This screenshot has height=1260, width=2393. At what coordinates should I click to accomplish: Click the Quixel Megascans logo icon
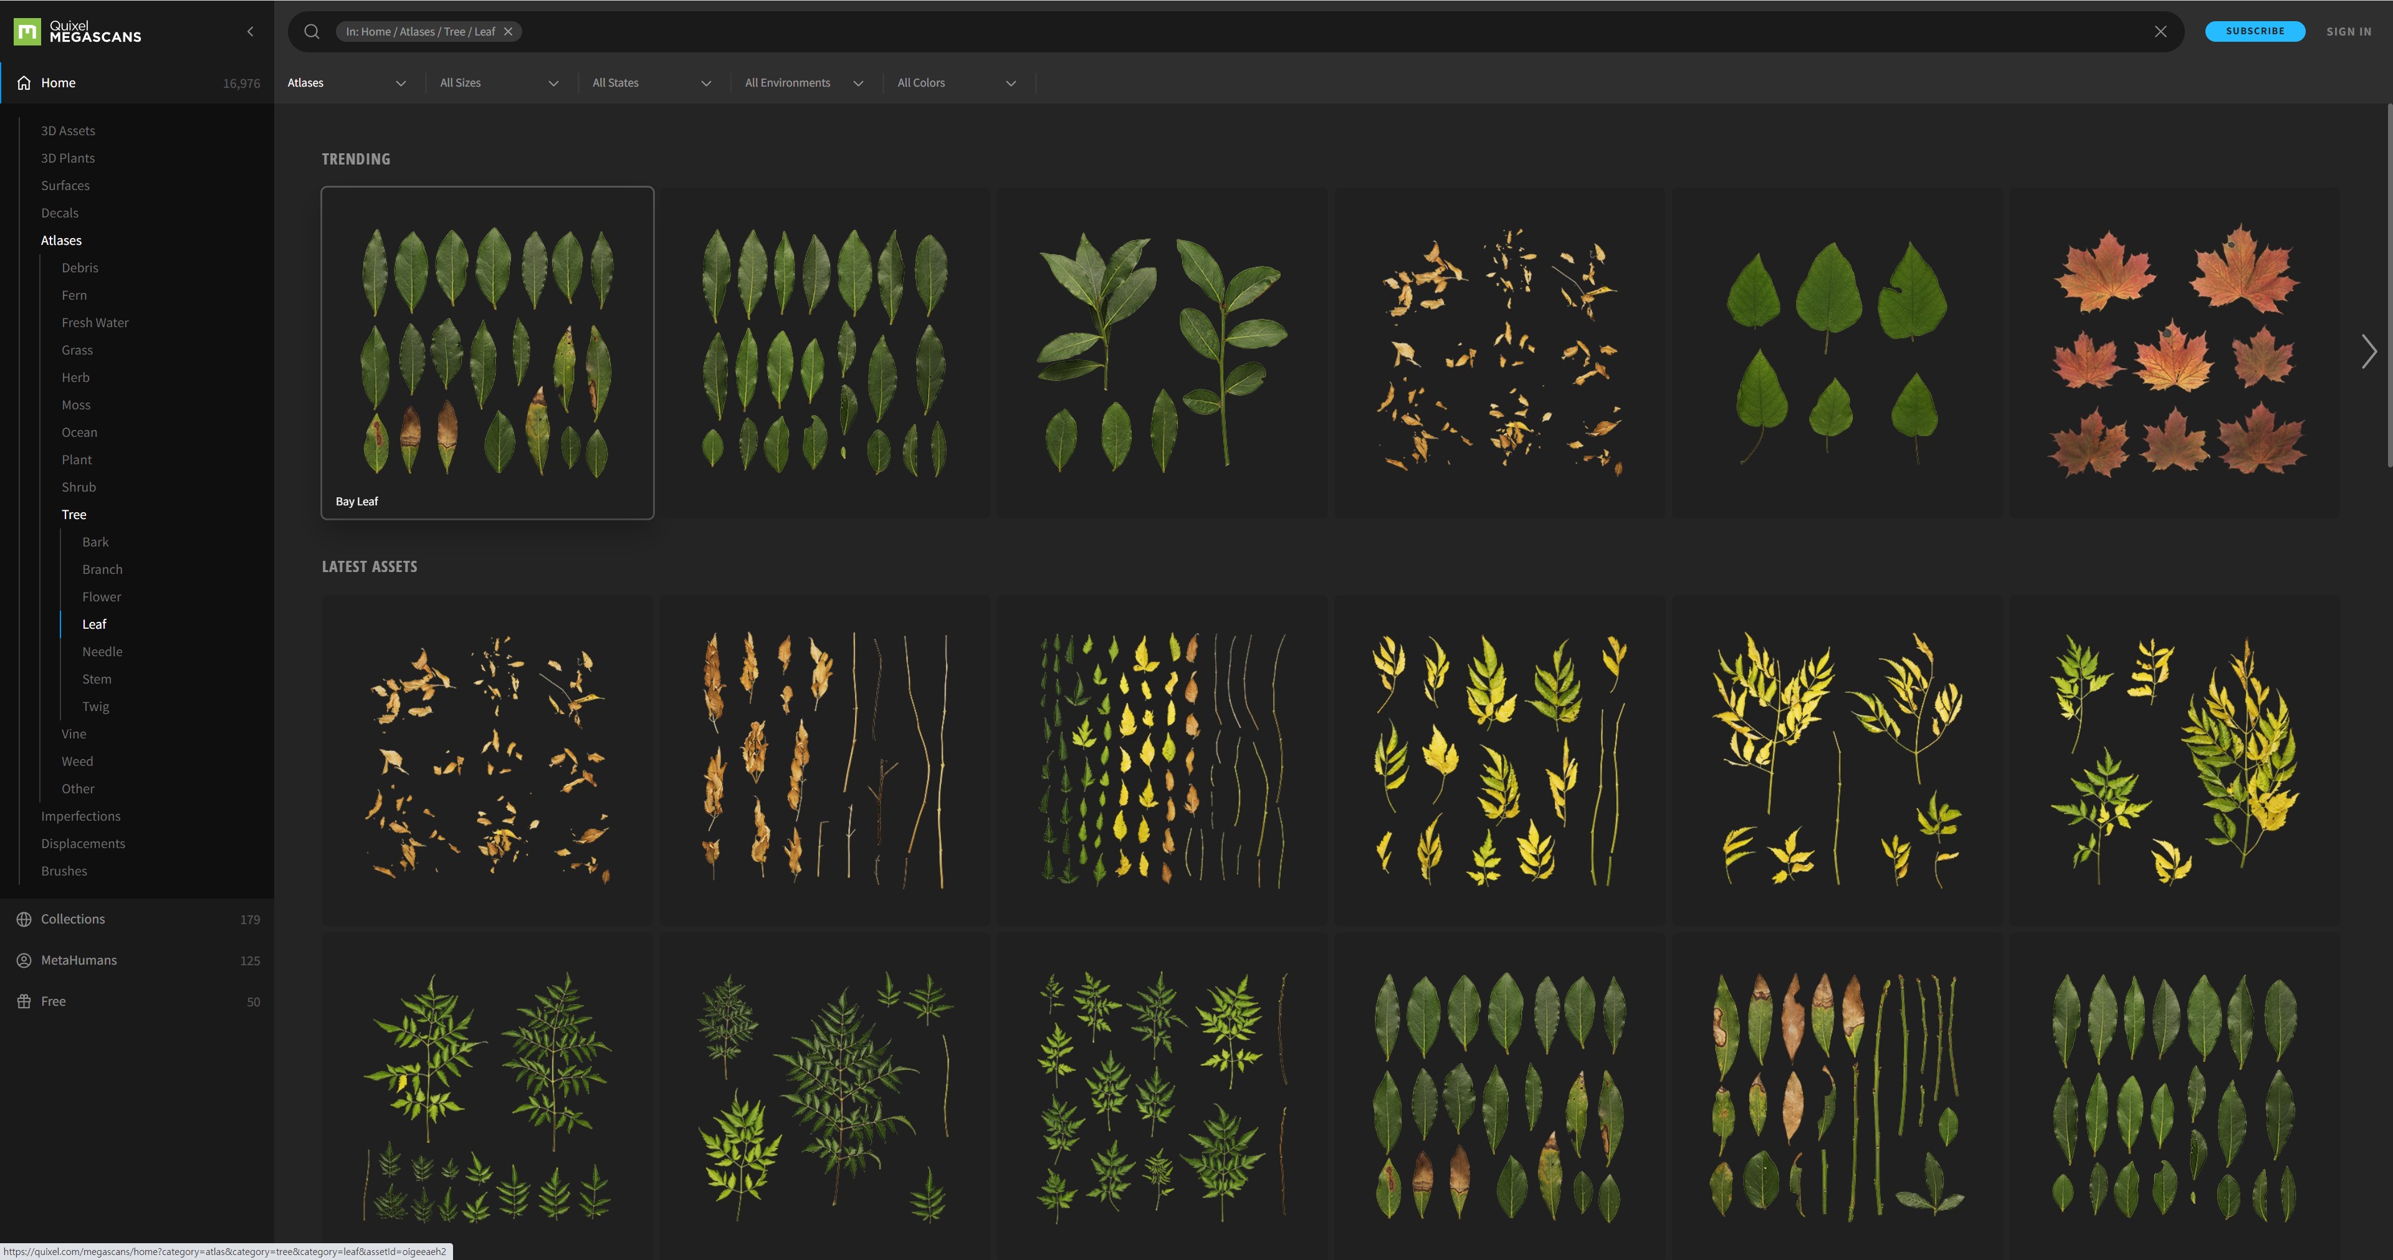(x=27, y=32)
